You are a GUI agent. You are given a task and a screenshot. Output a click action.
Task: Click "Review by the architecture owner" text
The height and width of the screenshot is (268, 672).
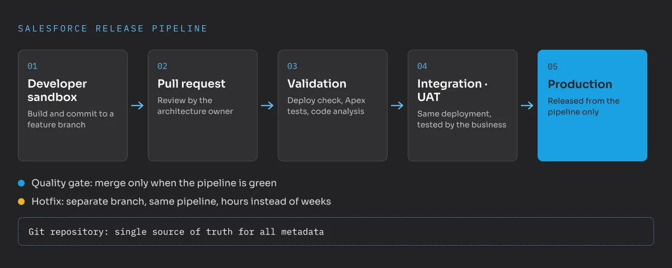(x=195, y=106)
